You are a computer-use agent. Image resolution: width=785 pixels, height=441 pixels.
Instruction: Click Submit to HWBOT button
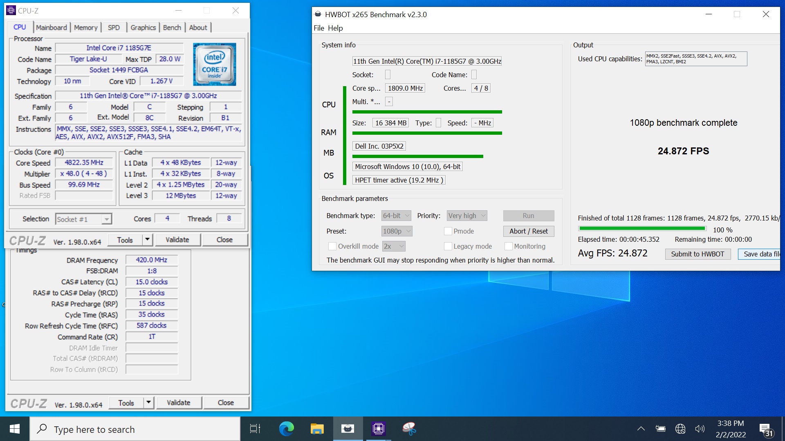click(698, 254)
